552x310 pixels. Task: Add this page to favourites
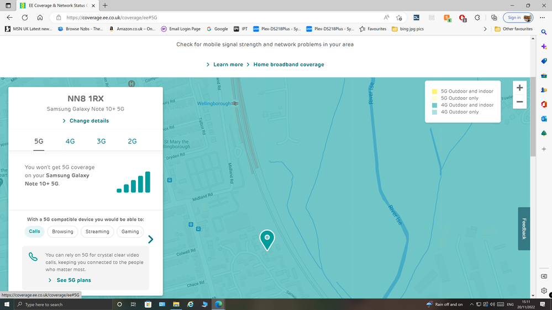tap(399, 18)
